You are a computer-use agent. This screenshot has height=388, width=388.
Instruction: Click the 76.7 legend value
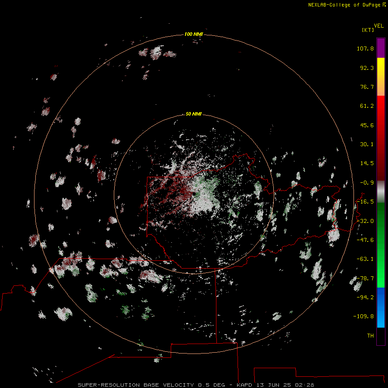click(x=367, y=87)
